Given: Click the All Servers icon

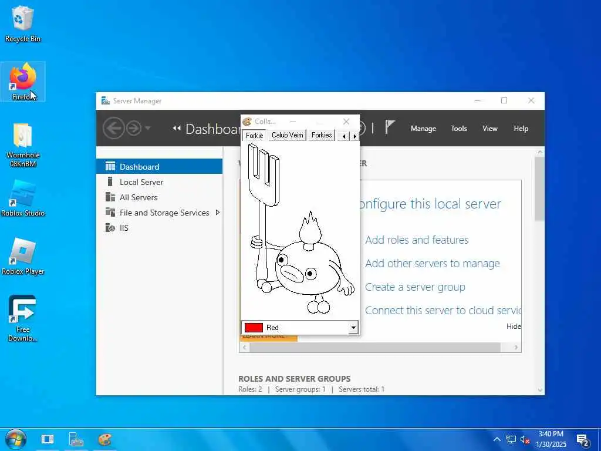Looking at the screenshot, I should (110, 197).
